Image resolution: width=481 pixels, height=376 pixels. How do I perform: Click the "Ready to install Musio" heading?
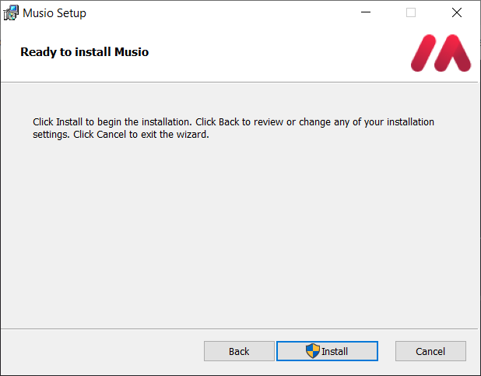click(84, 52)
